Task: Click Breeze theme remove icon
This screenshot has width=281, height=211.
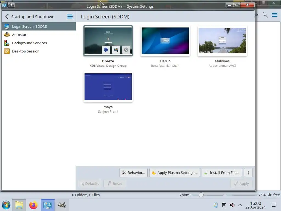Action: click(126, 50)
